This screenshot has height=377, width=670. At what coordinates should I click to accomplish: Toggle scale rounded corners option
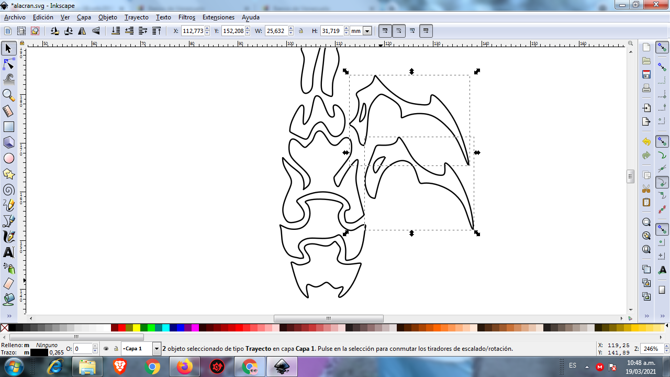point(399,31)
